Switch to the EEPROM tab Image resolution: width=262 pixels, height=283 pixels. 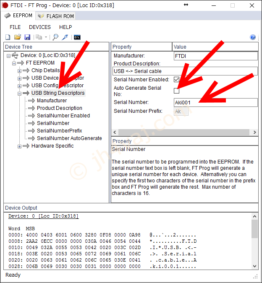click(x=18, y=16)
